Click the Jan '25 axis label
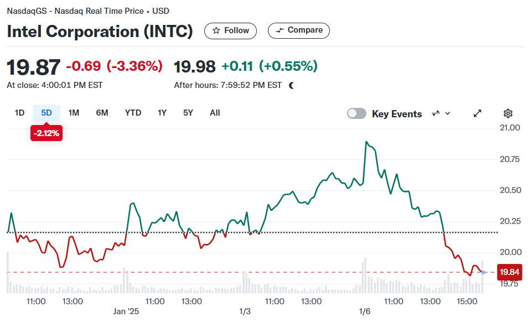The height and width of the screenshot is (322, 528). (126, 311)
